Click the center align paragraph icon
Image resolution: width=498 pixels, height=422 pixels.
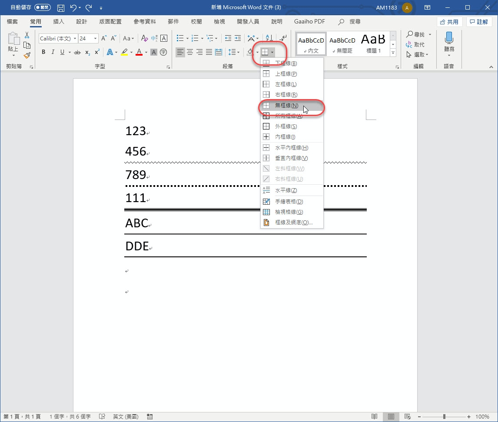tap(190, 52)
